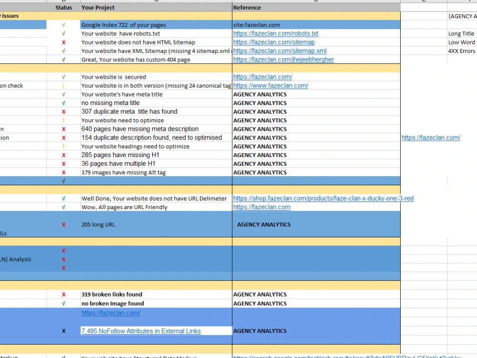Viewport: 477px width, 358px height.
Task: Click the 7,495 NoFollow Attributes in External Links link
Action: pyautogui.click(x=141, y=331)
